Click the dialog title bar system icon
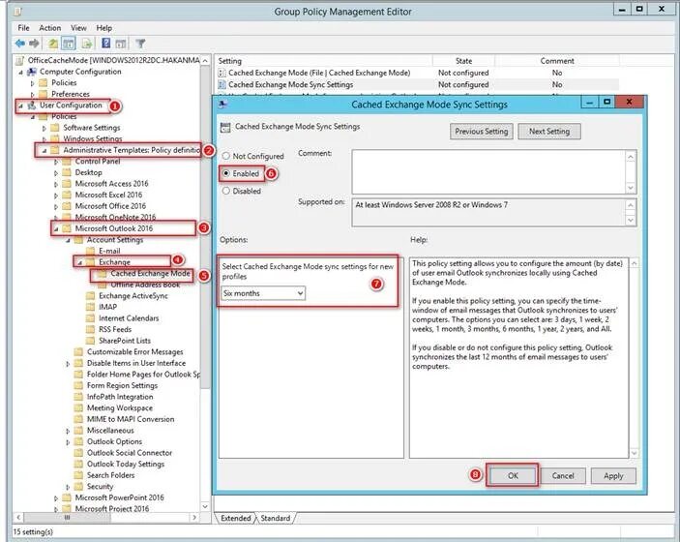Viewport: 680px width, 542px height. (x=222, y=105)
